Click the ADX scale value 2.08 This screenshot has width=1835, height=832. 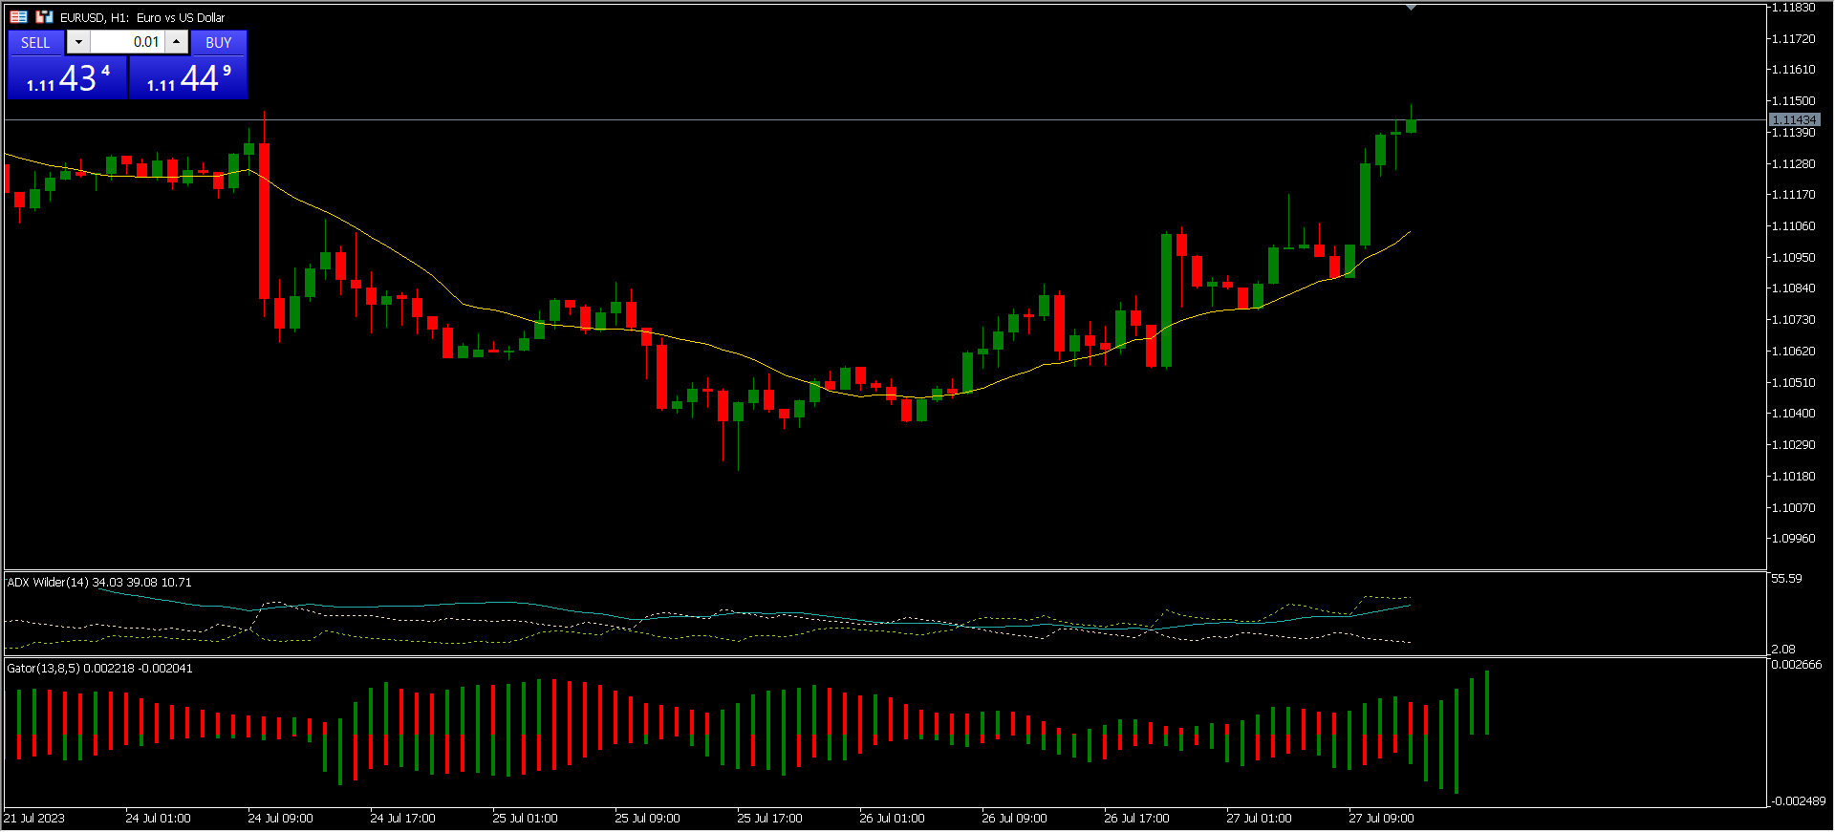pos(1783,650)
